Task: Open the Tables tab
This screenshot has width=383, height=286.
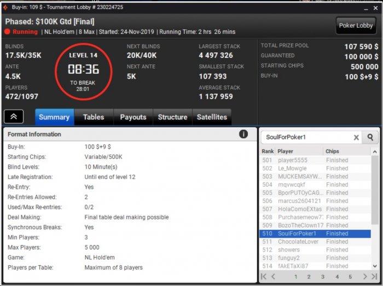Action: 94,117
